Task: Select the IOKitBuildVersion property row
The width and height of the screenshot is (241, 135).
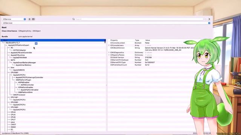Action: 117,48
